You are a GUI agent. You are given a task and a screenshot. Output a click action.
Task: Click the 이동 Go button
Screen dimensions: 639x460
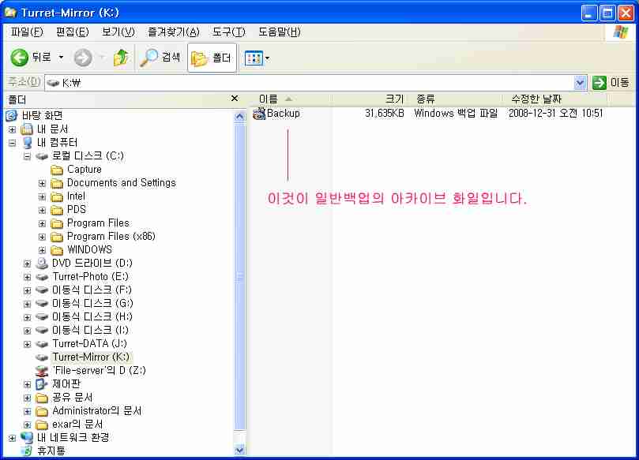coord(611,82)
